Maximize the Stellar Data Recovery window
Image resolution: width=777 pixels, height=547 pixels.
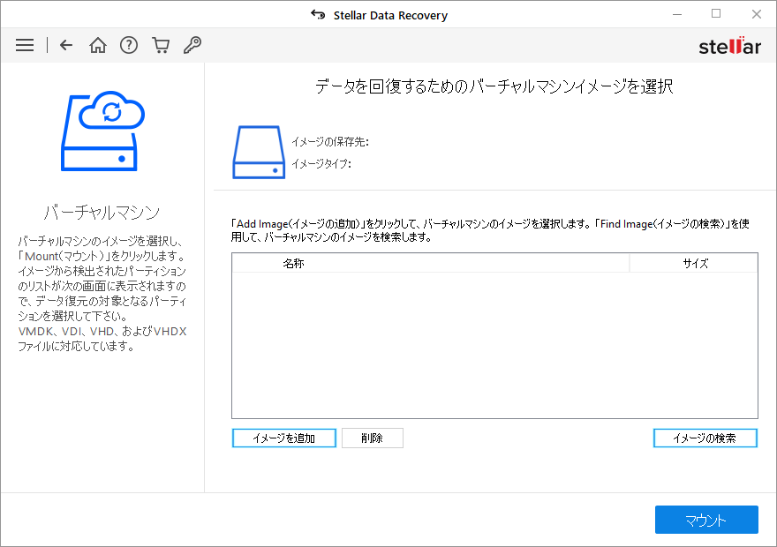(x=716, y=14)
